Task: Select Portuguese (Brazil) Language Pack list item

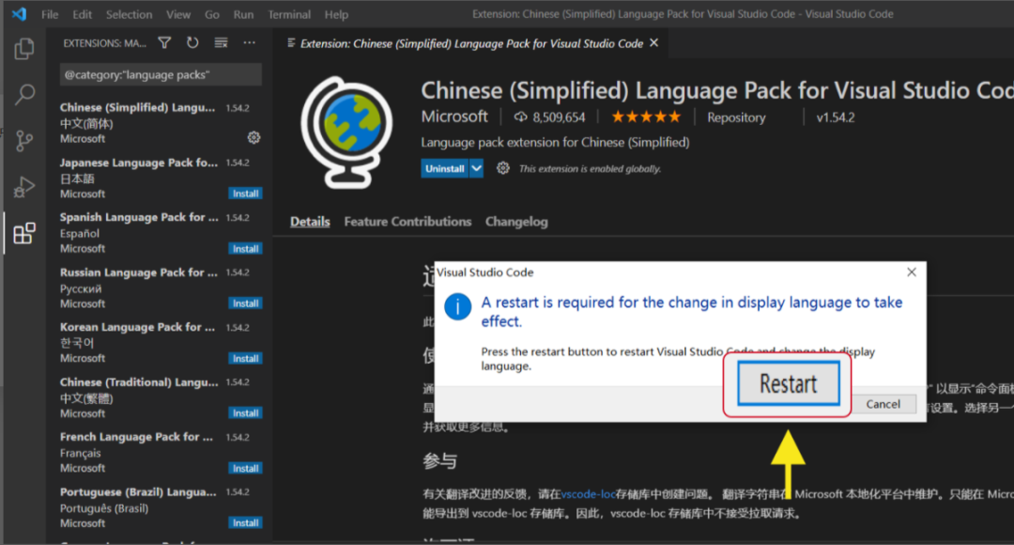Action: (x=161, y=506)
